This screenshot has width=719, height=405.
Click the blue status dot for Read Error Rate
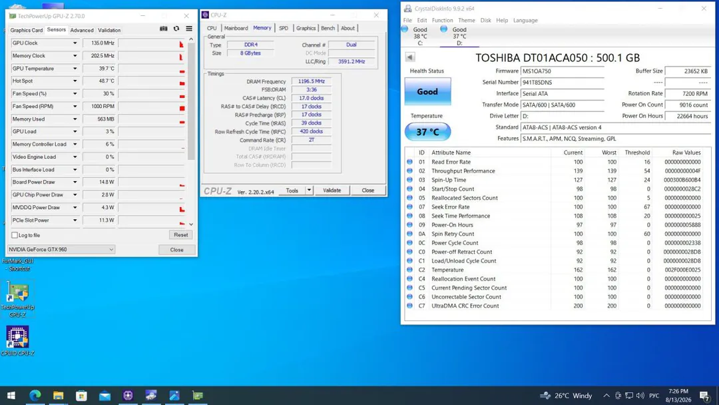(x=409, y=161)
